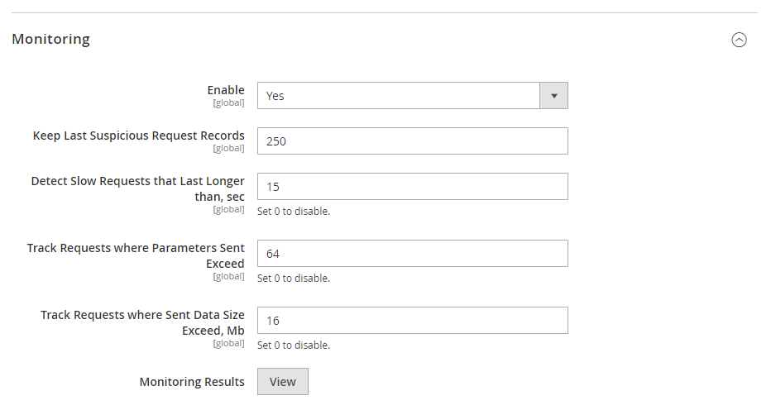Click the Monitoring Results label
Viewport: 776px width, 405px height.
click(x=192, y=382)
